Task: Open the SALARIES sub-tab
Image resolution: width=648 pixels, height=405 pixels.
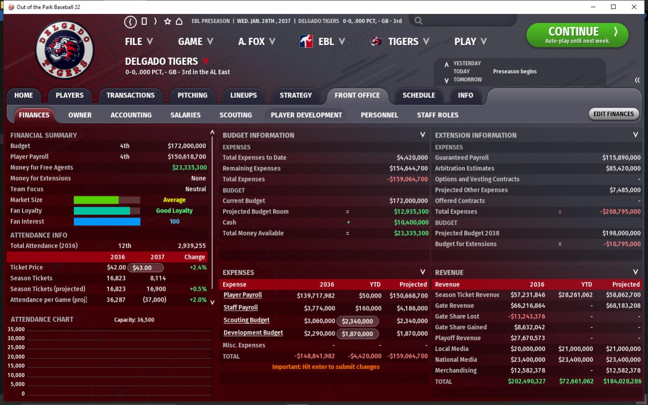Action: (x=185, y=115)
